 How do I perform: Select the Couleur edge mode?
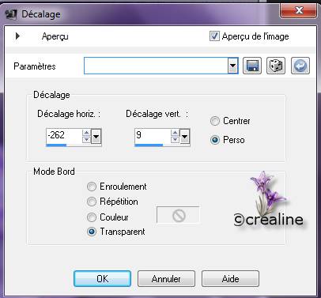click(x=92, y=217)
